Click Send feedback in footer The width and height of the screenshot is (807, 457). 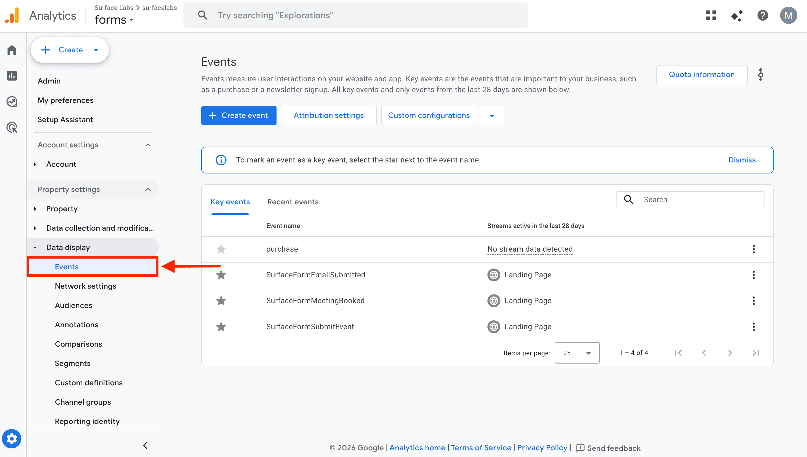[608, 448]
